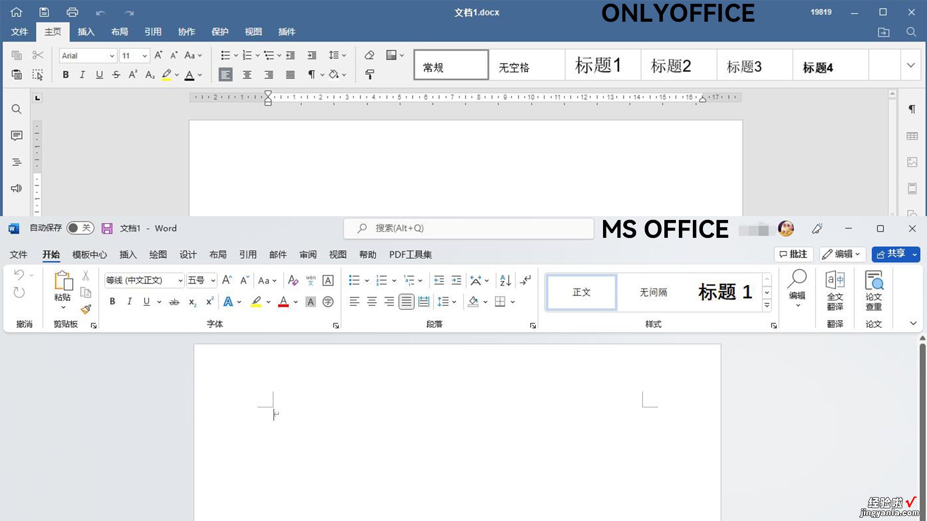Image resolution: width=927 pixels, height=521 pixels.
Task: Click Word yellow text highlight color button
Action: pos(256,302)
